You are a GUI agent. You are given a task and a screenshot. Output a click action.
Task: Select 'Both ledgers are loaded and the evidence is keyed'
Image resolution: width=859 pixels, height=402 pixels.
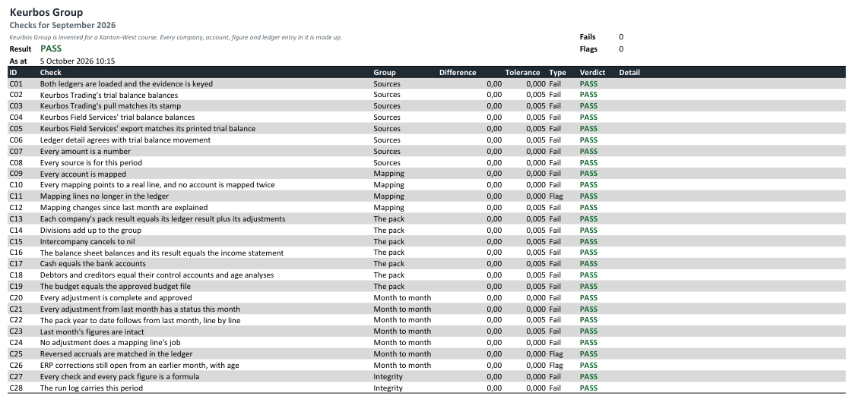pyautogui.click(x=126, y=83)
